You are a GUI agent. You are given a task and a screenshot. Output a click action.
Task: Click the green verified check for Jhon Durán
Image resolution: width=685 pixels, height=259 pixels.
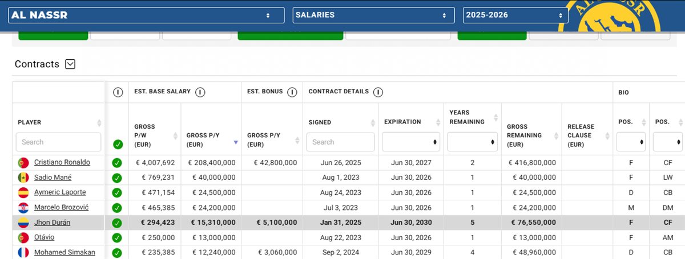click(117, 223)
